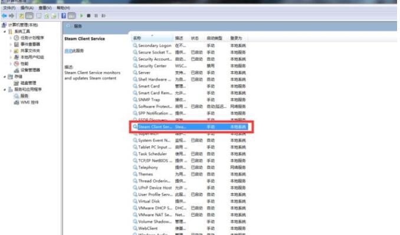Collapse the 存储 branch arrow
The image size is (400, 235).
pos(5,77)
